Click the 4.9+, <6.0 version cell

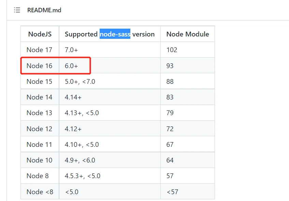tap(110, 160)
